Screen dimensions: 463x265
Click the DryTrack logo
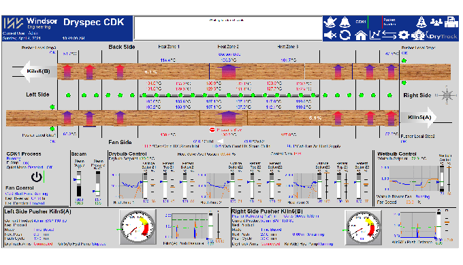pos(442,36)
